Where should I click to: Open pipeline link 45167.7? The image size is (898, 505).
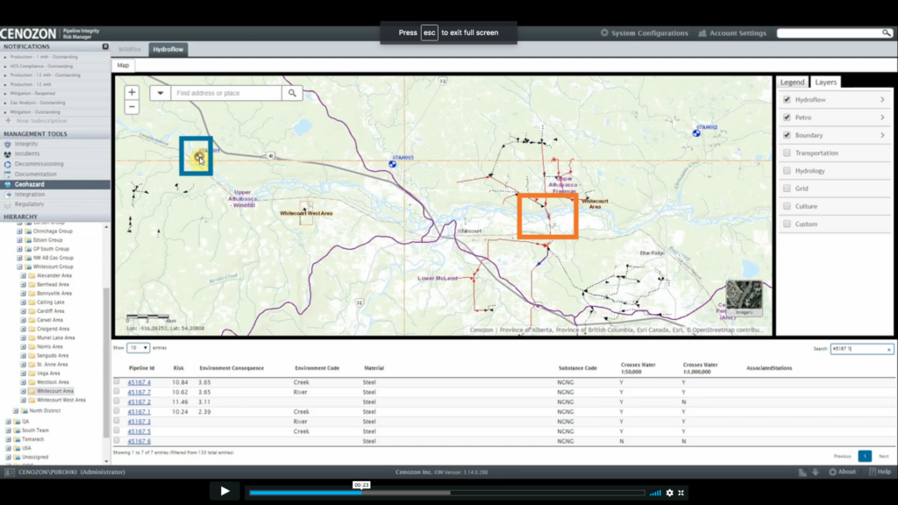point(139,392)
